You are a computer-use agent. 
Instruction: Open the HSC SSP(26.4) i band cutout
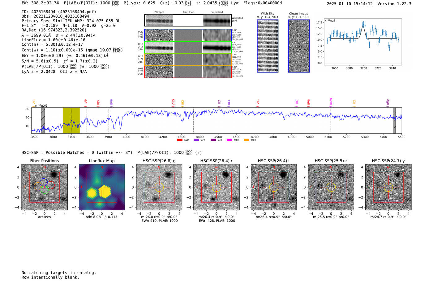click(274, 187)
